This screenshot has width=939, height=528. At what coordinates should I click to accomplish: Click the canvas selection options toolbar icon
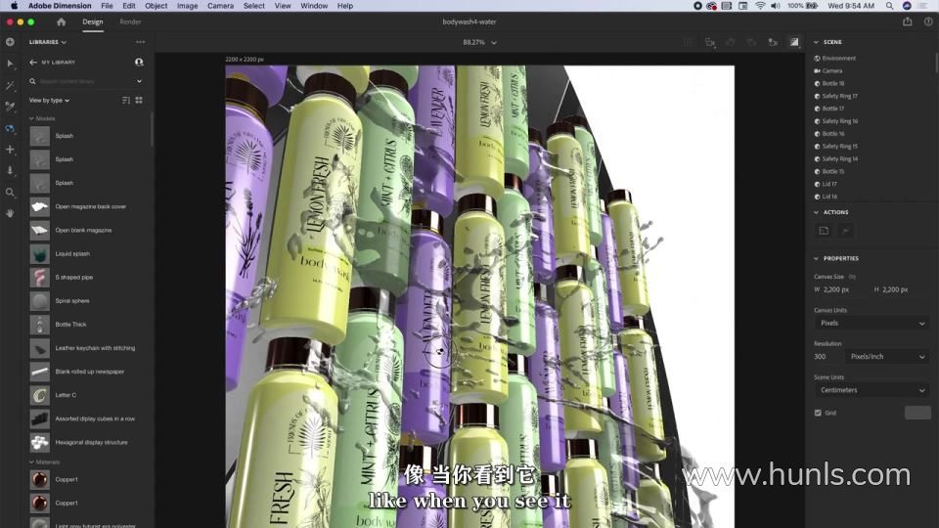click(688, 42)
